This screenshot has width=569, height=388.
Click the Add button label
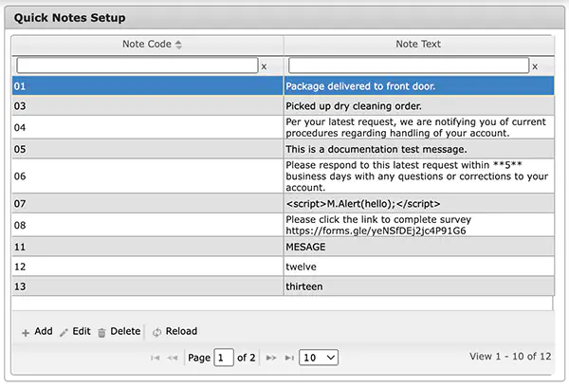pos(44,331)
